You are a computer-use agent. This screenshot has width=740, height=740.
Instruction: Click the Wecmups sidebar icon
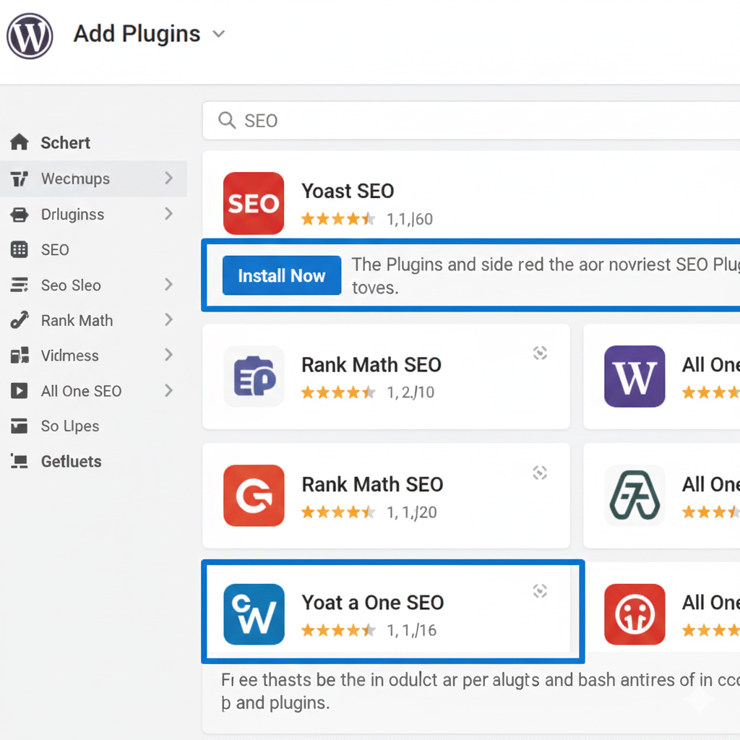[20, 179]
